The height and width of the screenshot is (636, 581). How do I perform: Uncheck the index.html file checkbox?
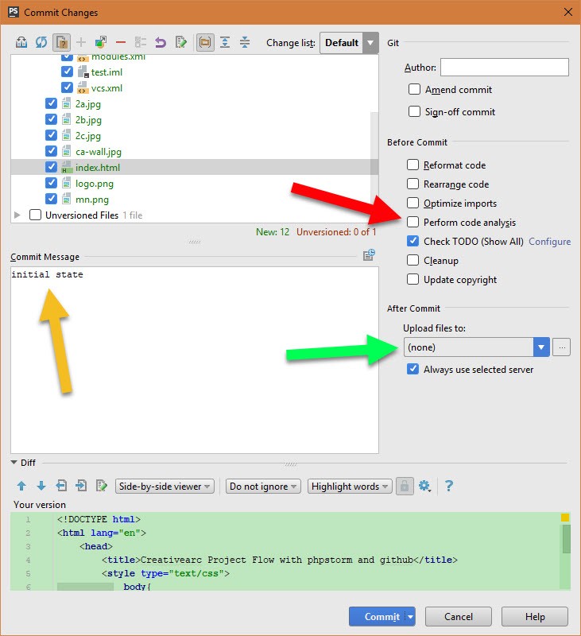tap(52, 168)
